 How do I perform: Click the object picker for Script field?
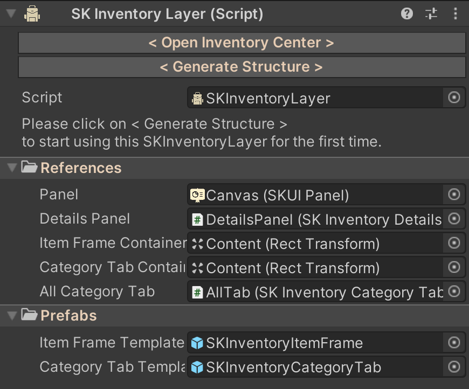click(454, 98)
